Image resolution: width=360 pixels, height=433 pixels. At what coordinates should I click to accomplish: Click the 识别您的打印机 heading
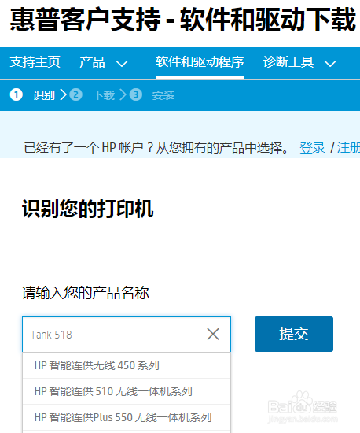tap(88, 209)
